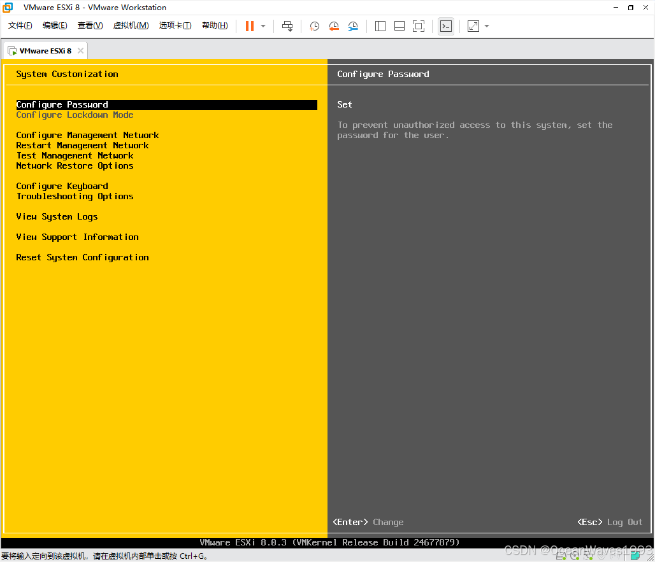Close the VMware Workstation window
This screenshot has height=562, width=655.
646,8
